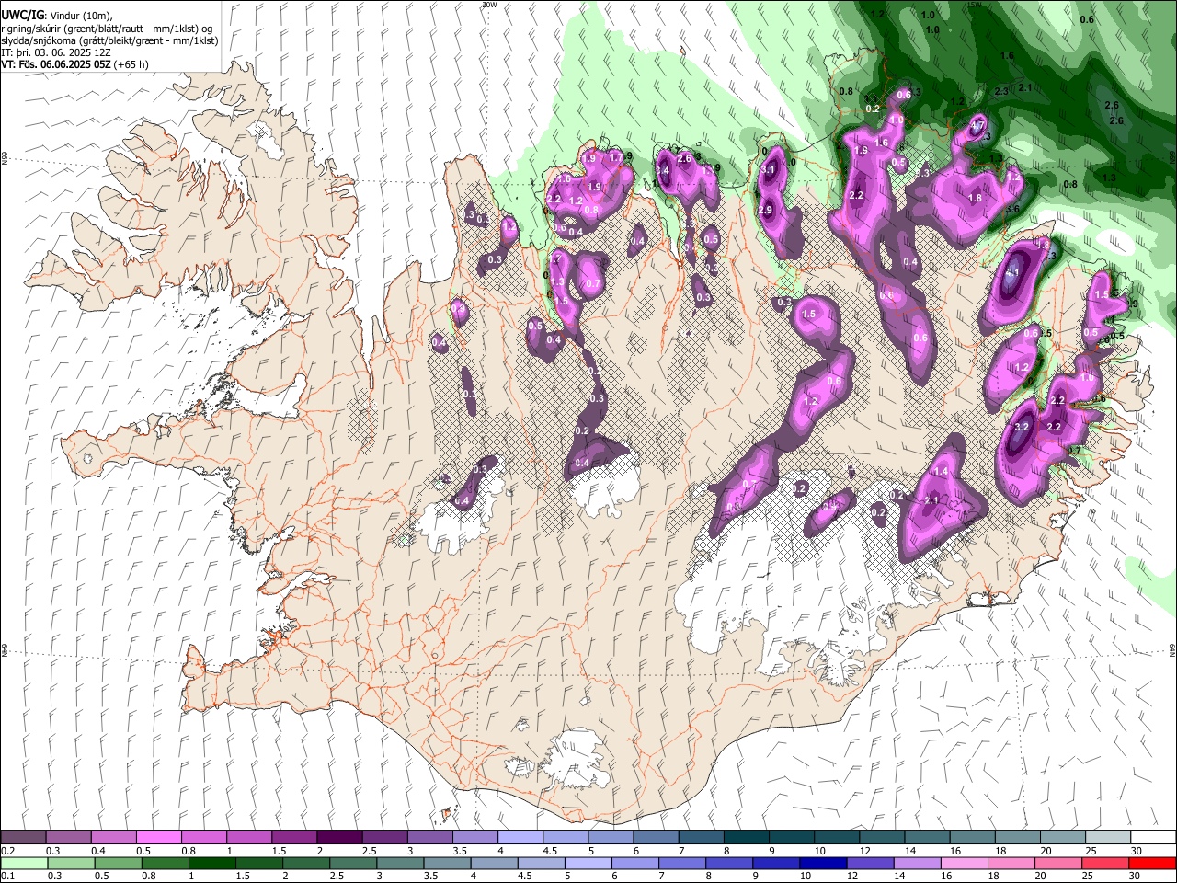Click the white 30 mm snow legend swatch

pyautogui.click(x=1153, y=838)
